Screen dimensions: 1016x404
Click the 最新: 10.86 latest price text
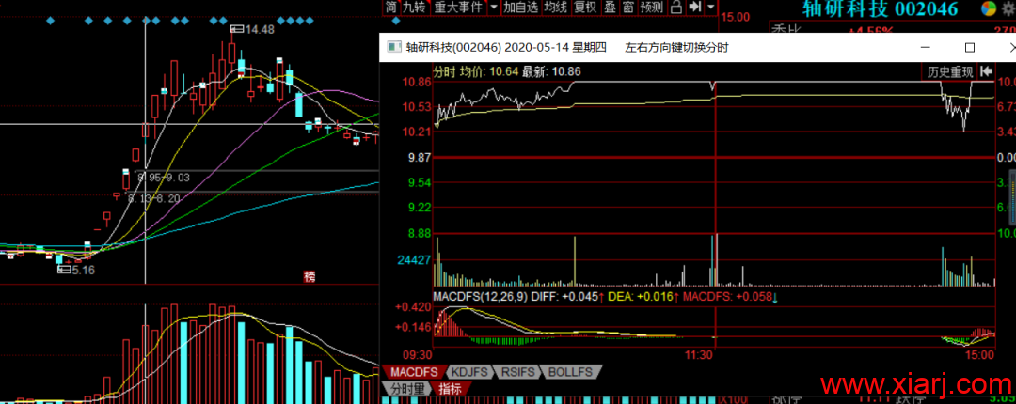[x=551, y=71]
